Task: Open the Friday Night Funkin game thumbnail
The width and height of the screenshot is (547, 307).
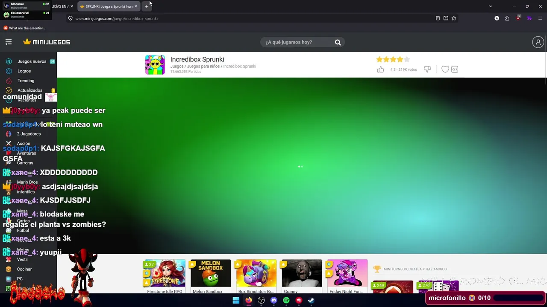Action: pyautogui.click(x=347, y=276)
